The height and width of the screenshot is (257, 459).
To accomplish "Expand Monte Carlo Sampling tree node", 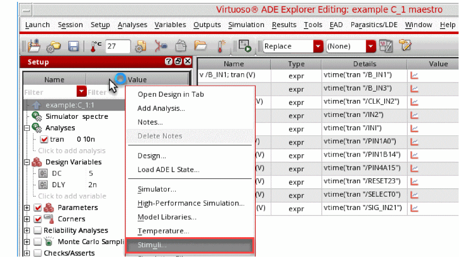I will pyautogui.click(x=27, y=242).
